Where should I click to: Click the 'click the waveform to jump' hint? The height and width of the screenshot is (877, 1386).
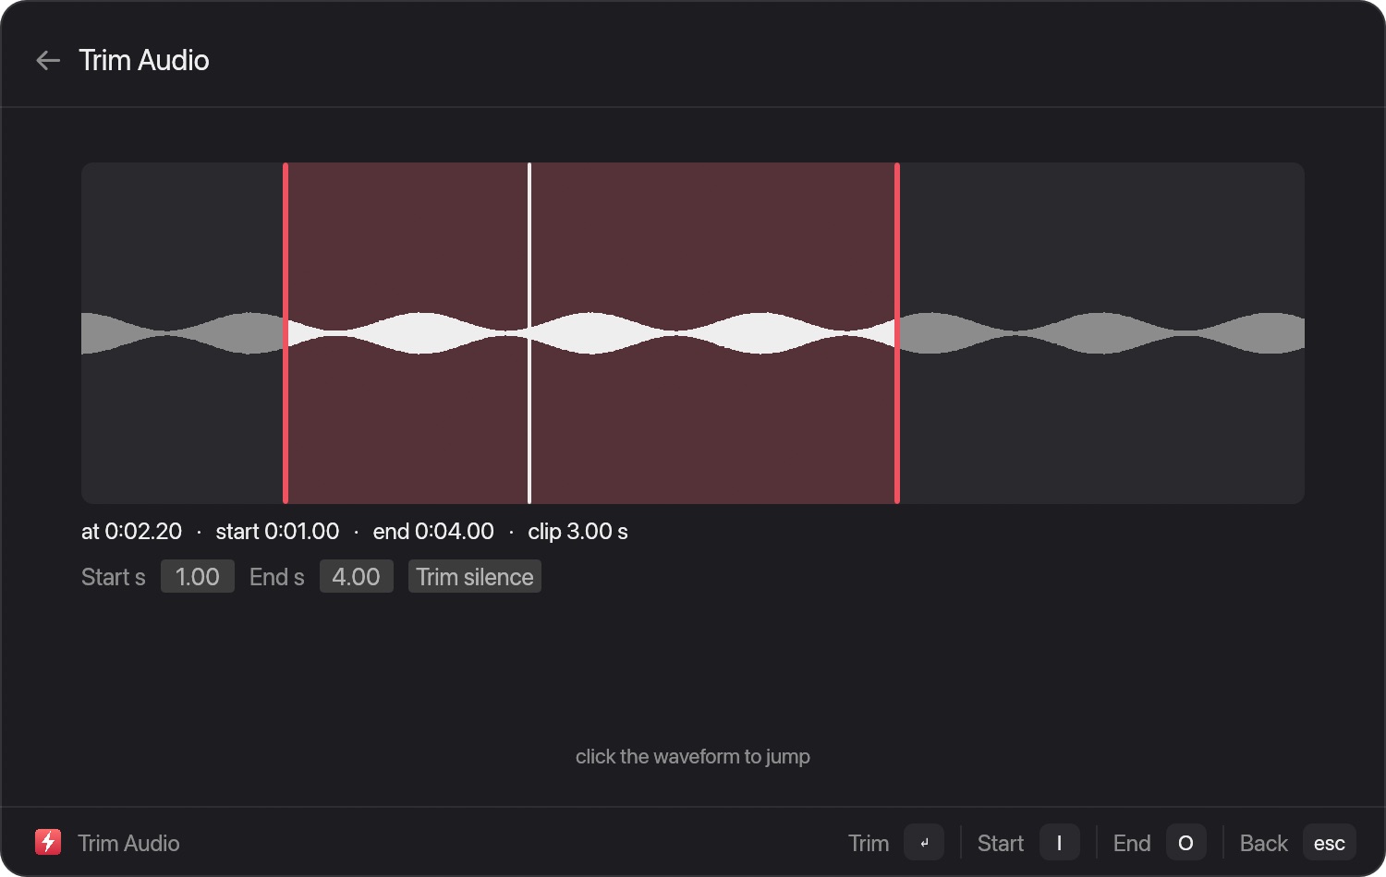[693, 757]
